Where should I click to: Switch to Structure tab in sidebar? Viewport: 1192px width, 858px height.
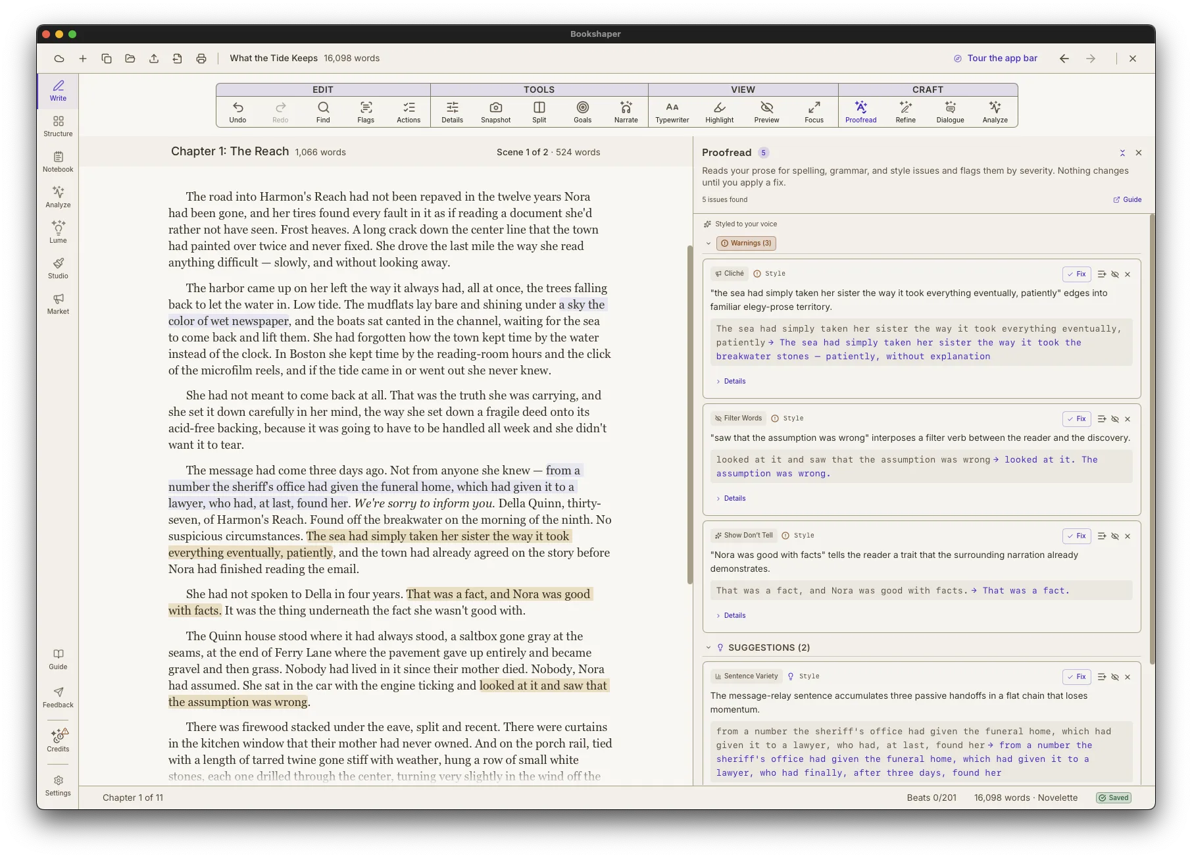(x=58, y=126)
